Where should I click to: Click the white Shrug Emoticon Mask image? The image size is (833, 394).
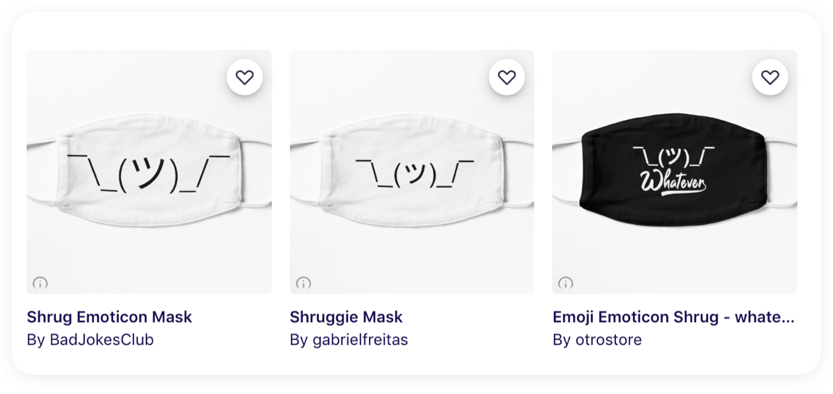(149, 173)
